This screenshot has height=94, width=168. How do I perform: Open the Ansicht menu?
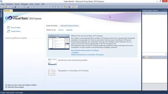(x=17, y=4)
